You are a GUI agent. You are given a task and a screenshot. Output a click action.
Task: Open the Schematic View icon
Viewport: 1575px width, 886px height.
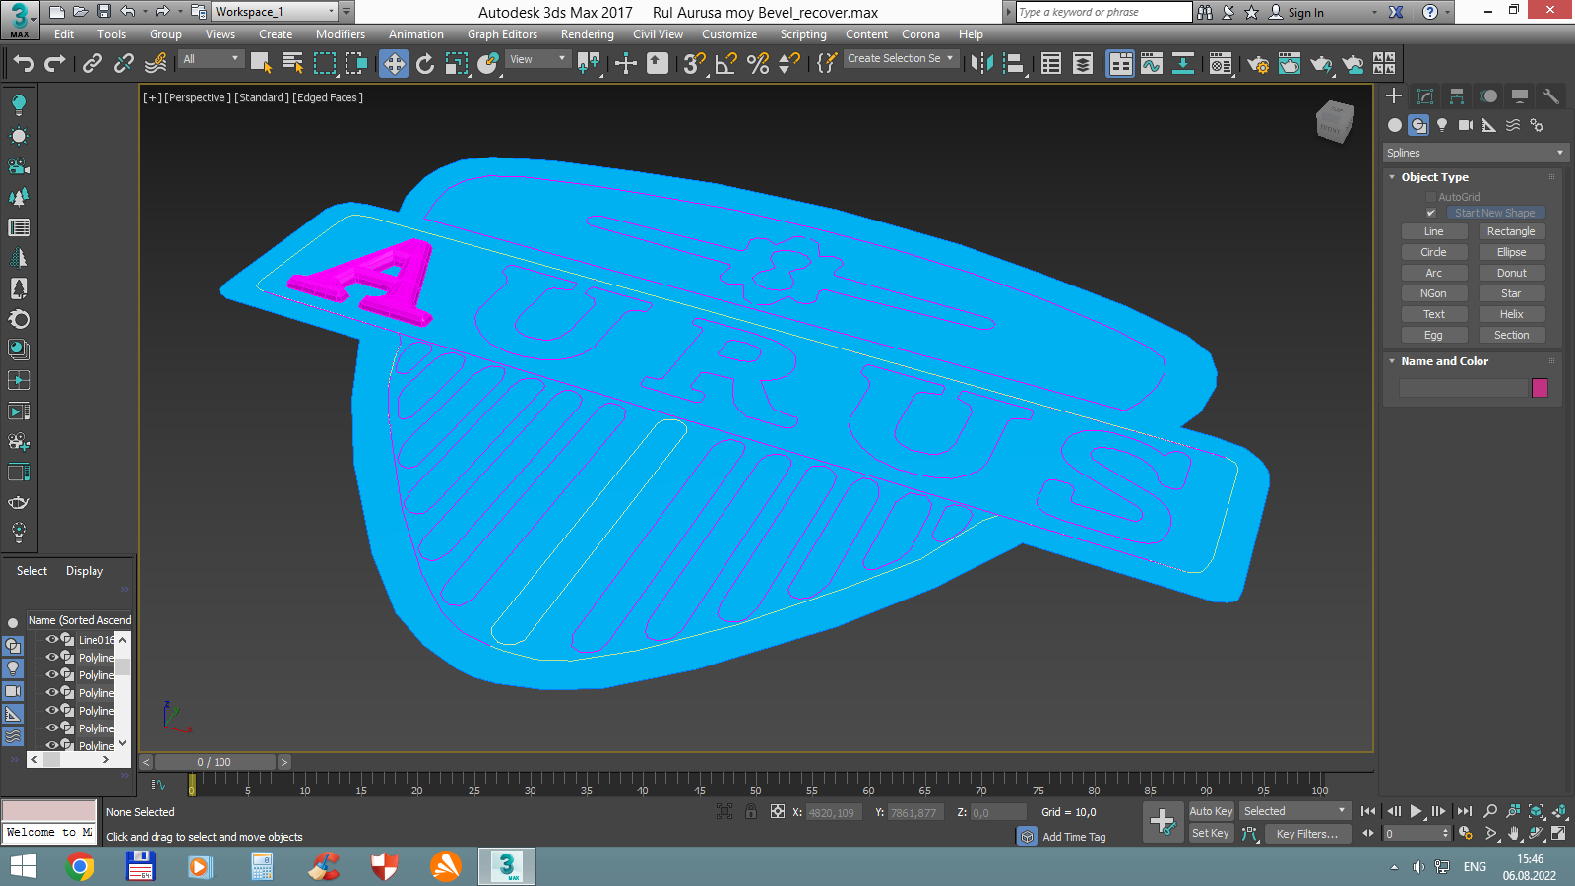(x=1183, y=64)
